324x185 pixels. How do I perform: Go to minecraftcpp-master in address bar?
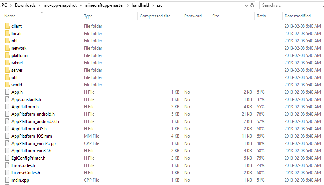[104, 5]
